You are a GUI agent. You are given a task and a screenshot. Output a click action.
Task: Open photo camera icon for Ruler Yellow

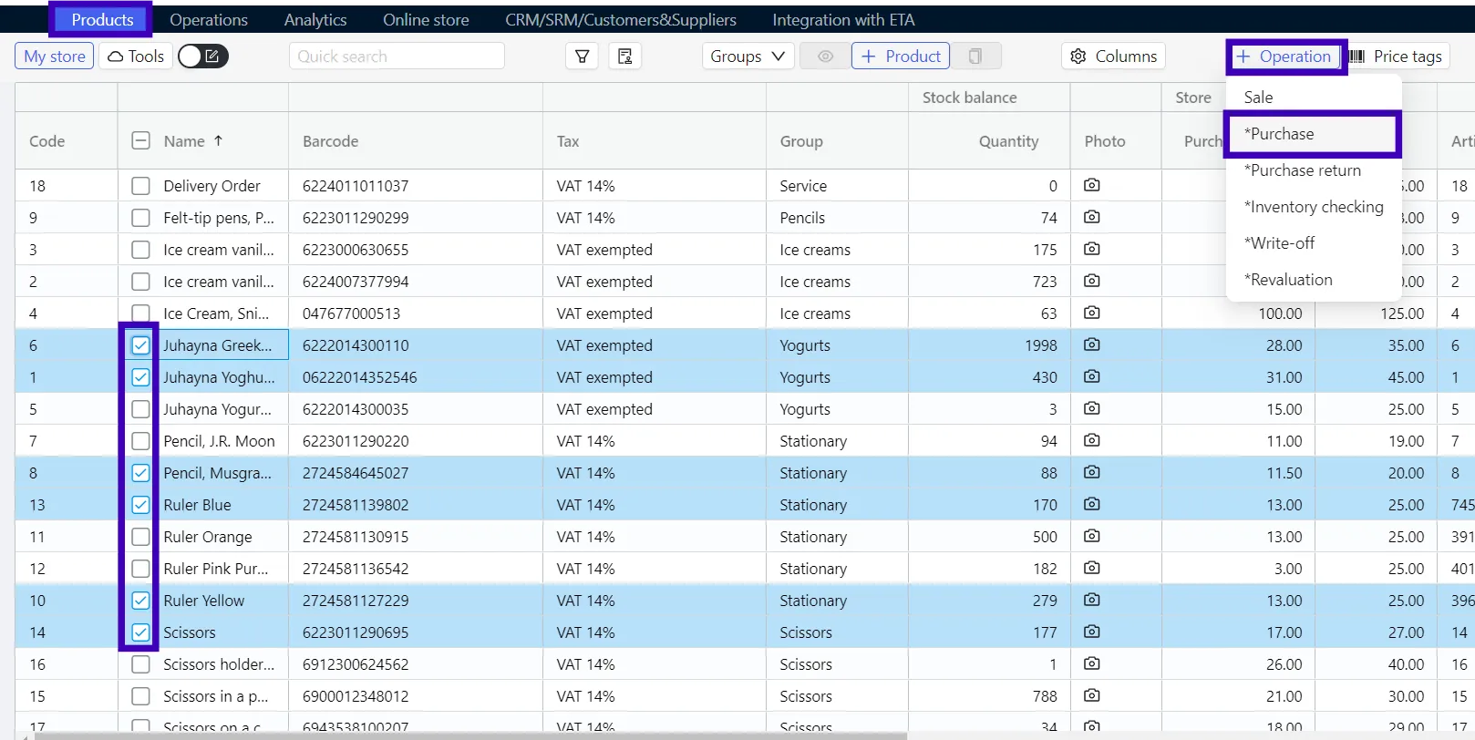pos(1091,600)
